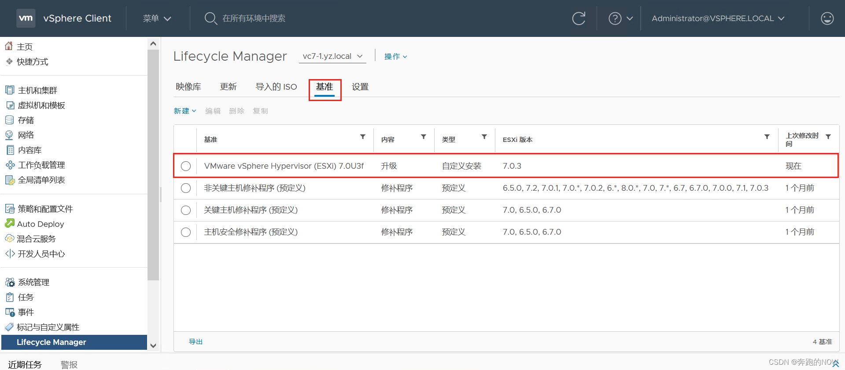Filter the 基准 column
The width and height of the screenshot is (845, 370).
tap(363, 137)
